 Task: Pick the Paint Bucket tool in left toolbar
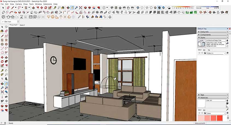coord(2,31)
